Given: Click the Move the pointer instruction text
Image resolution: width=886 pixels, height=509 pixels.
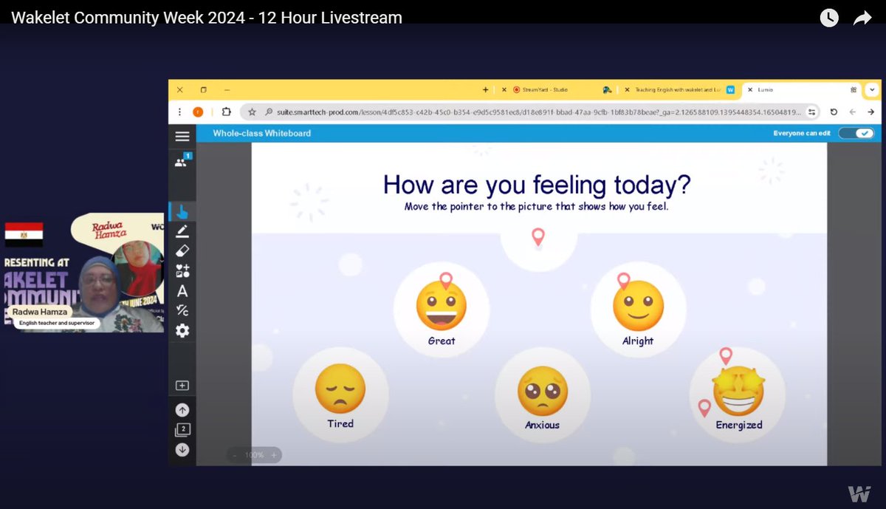Looking at the screenshot, I should pyautogui.click(x=537, y=206).
